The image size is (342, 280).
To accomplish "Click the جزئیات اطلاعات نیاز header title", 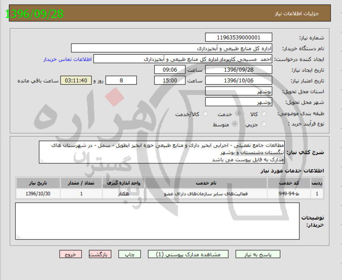I will click(297, 13).
